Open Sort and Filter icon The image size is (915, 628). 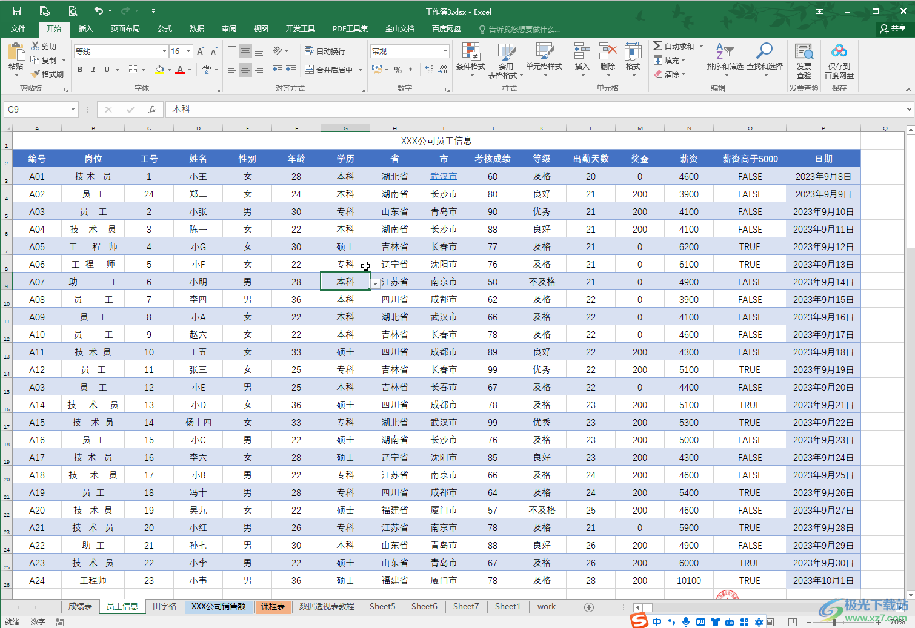[x=725, y=51]
